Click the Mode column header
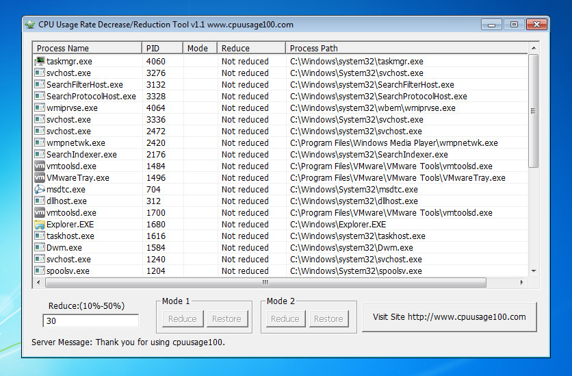The width and height of the screenshot is (572, 376). tap(200, 48)
